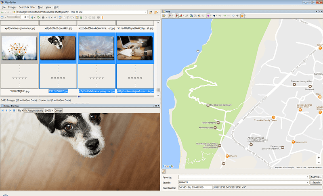Click the Add/Edit... button
The height and width of the screenshot is (196, 323).
click(x=316, y=177)
